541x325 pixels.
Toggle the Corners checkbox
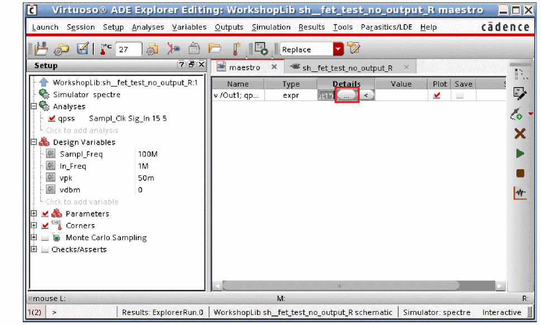45,225
